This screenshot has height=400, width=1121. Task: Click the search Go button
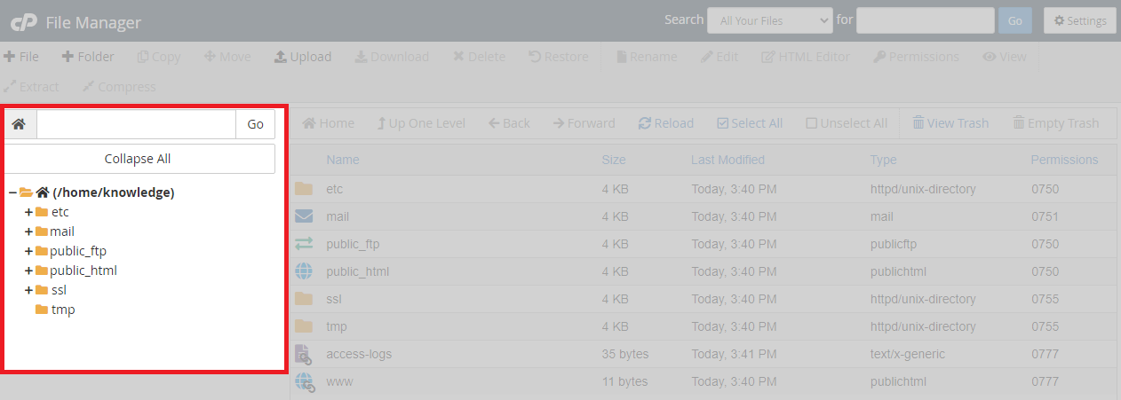point(1015,20)
